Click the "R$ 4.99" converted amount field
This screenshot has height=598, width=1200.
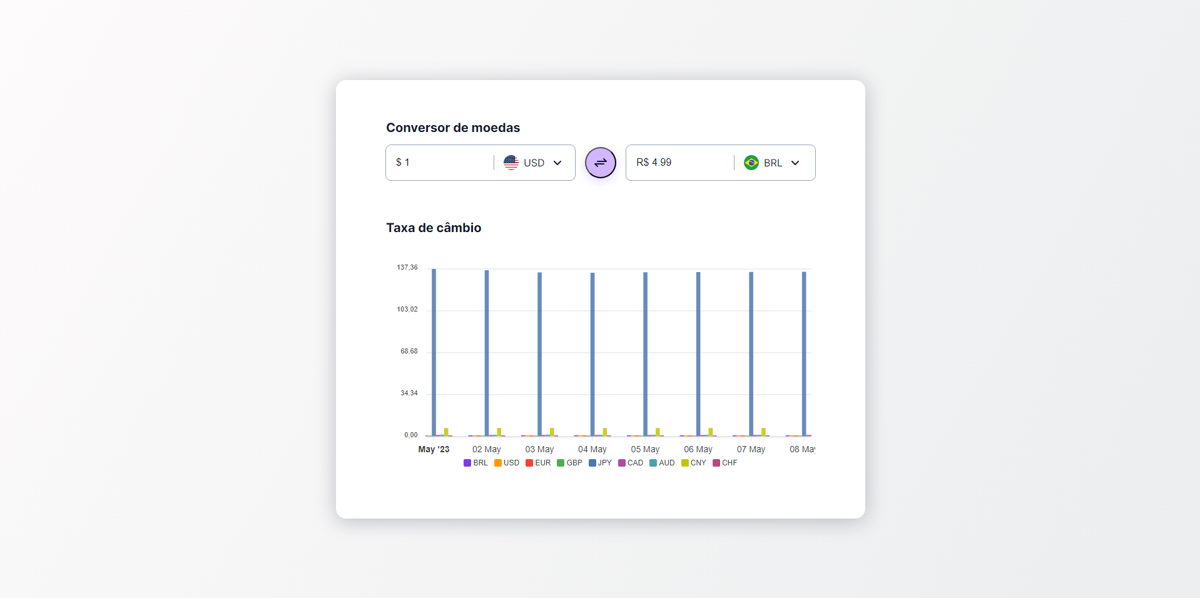tap(679, 163)
